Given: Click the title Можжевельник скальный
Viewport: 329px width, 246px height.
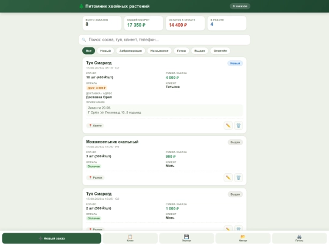Looking at the screenshot, I should 112,142.
